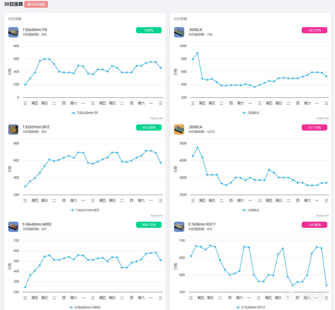335x310 pixels.
Task: Click the blue .300BLK ammo box icon
Action: [x=179, y=32]
